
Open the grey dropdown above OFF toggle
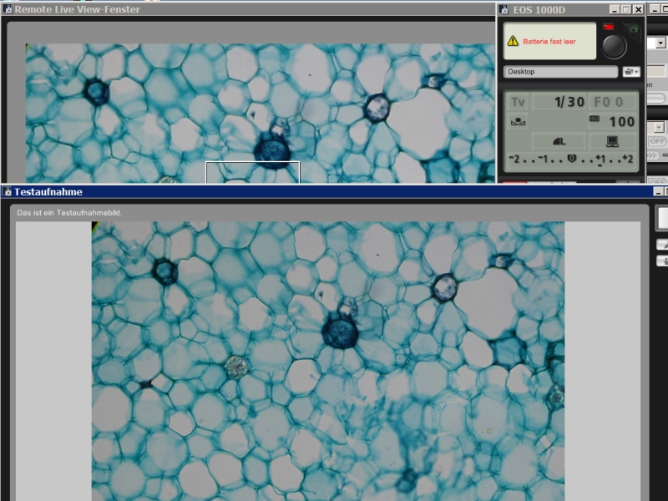(659, 127)
